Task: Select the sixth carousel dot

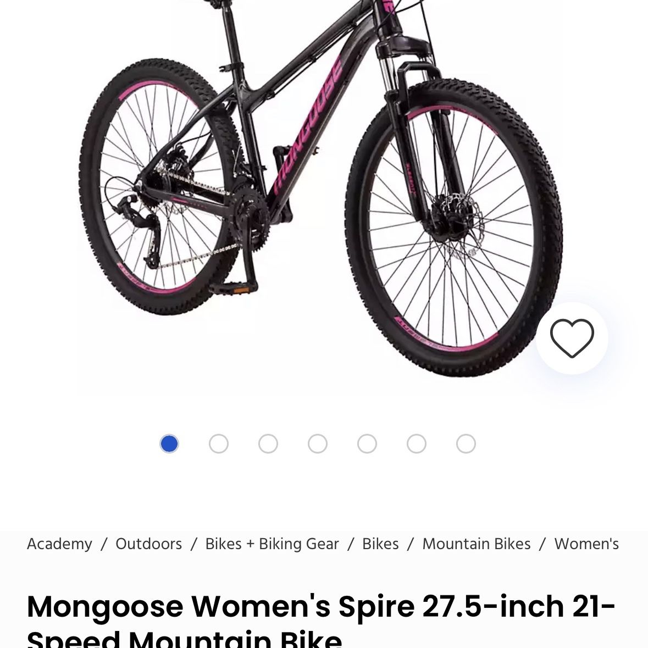Action: click(417, 444)
